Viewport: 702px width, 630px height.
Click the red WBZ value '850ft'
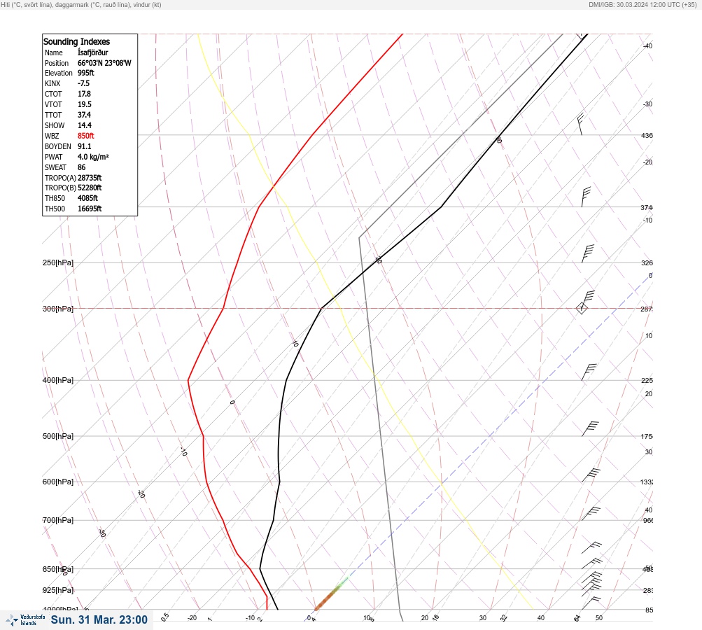pyautogui.click(x=86, y=136)
